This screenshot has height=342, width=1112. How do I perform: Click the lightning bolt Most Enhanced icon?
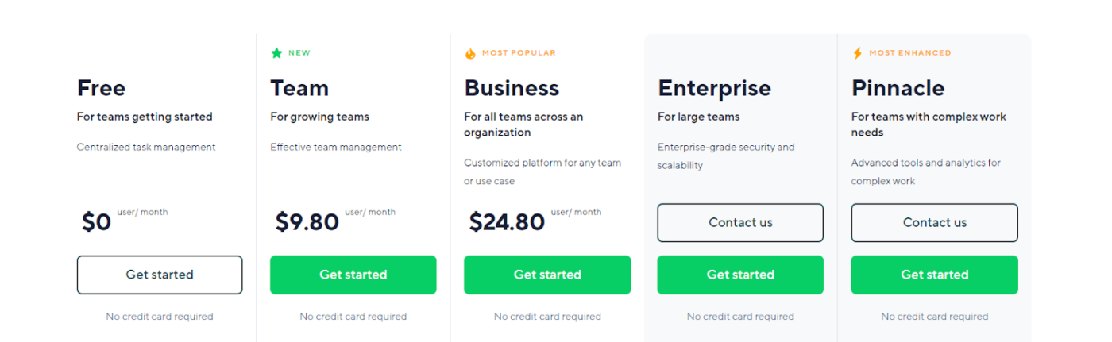(857, 53)
